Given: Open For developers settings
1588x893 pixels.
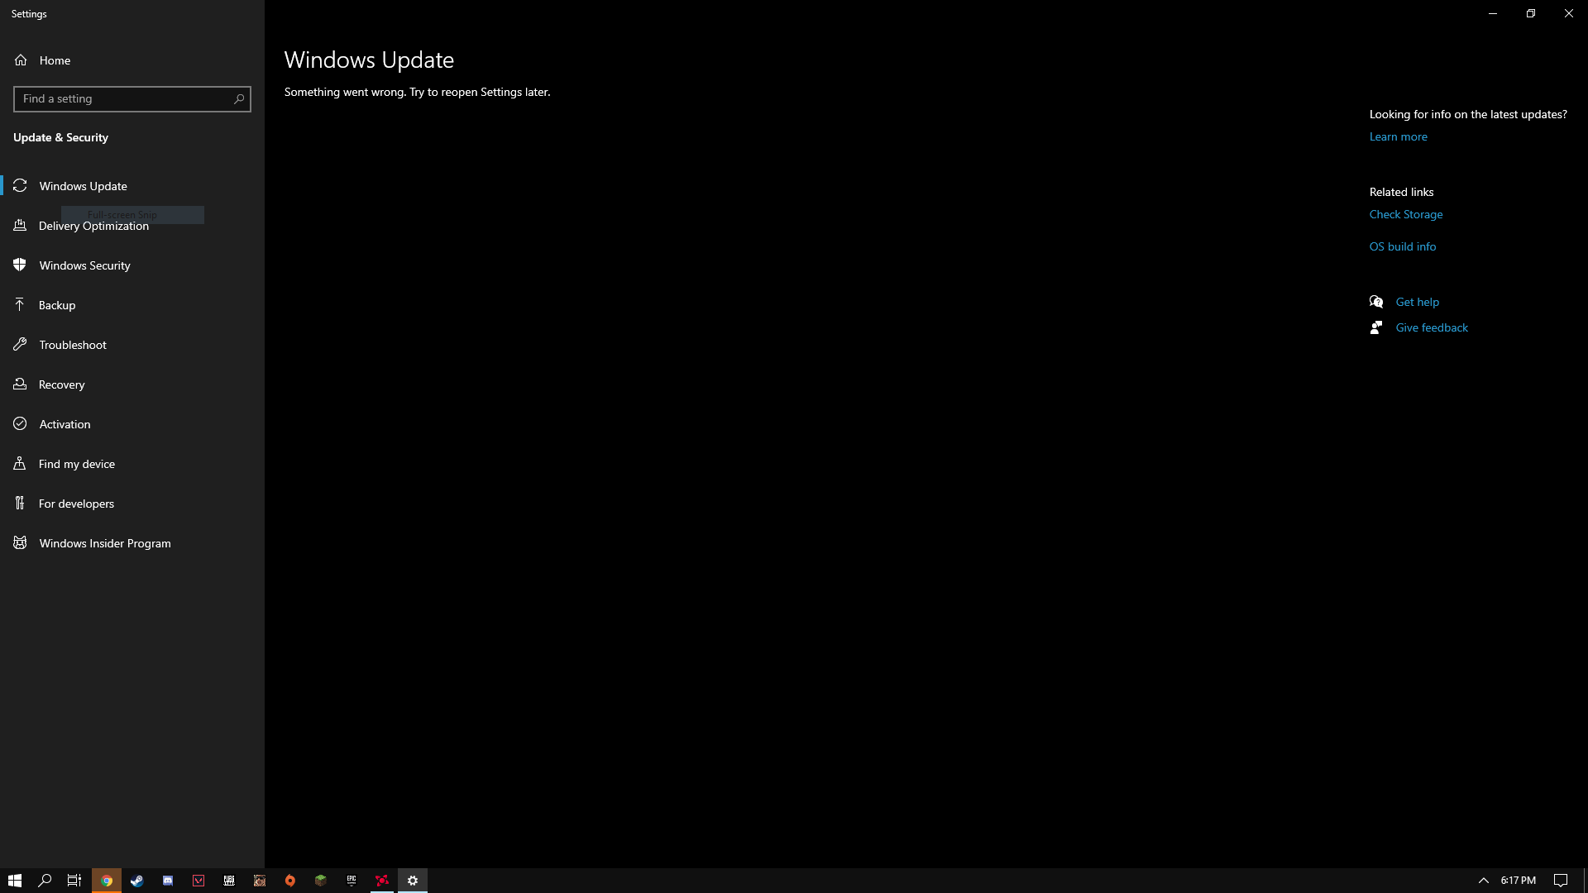Looking at the screenshot, I should point(132,504).
